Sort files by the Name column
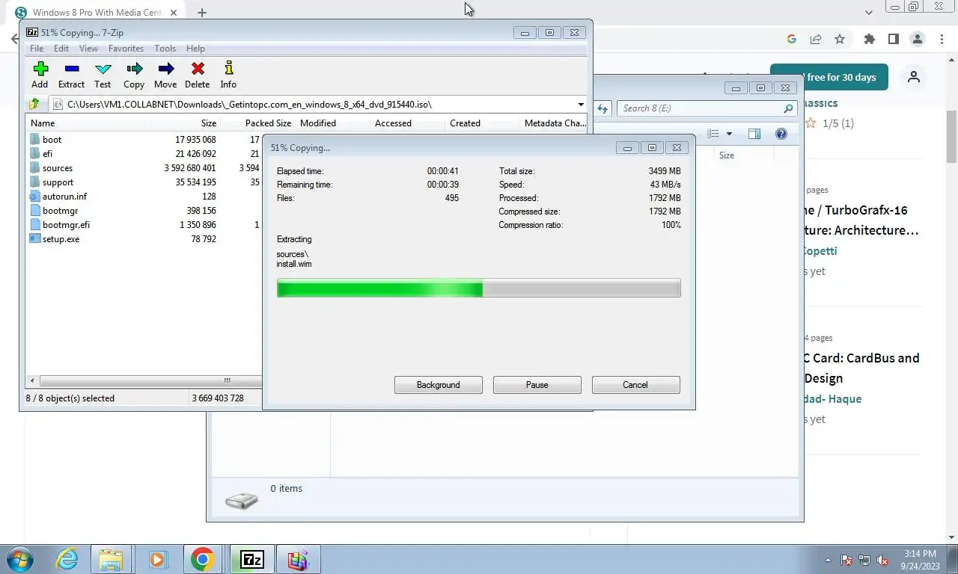958x574 pixels. point(85,123)
